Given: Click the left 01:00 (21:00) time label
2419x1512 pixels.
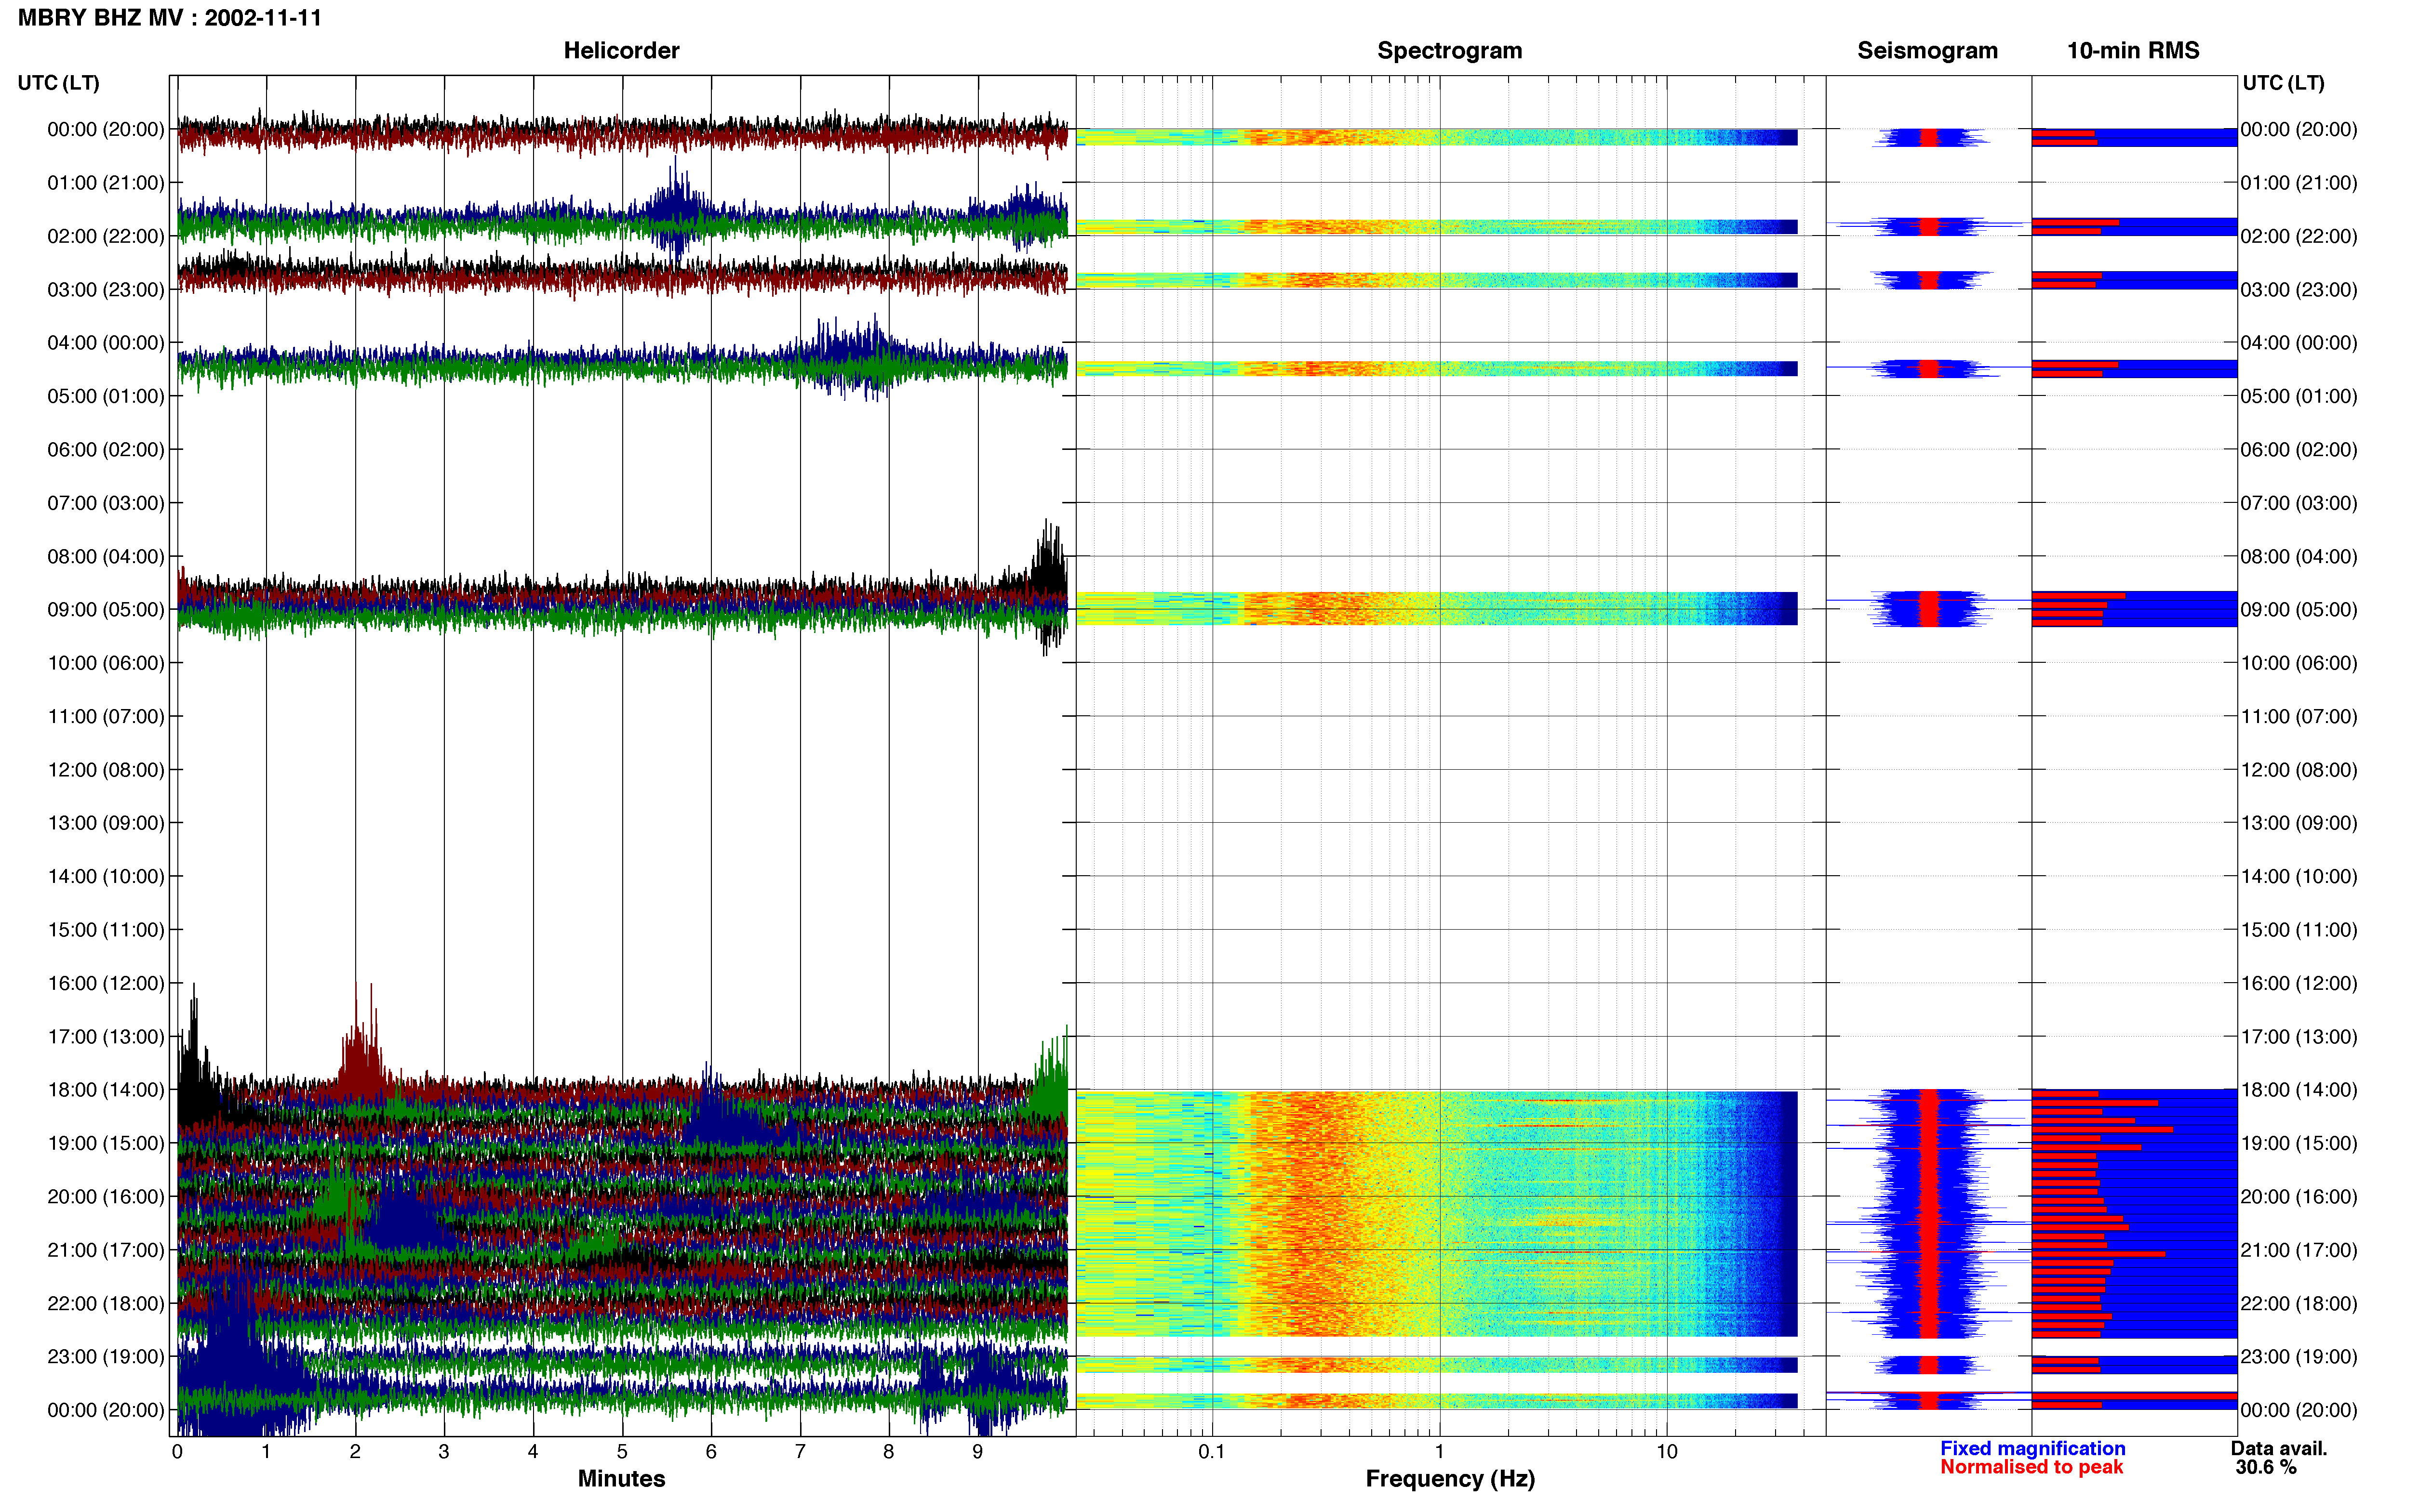Looking at the screenshot, I should pos(105,182).
